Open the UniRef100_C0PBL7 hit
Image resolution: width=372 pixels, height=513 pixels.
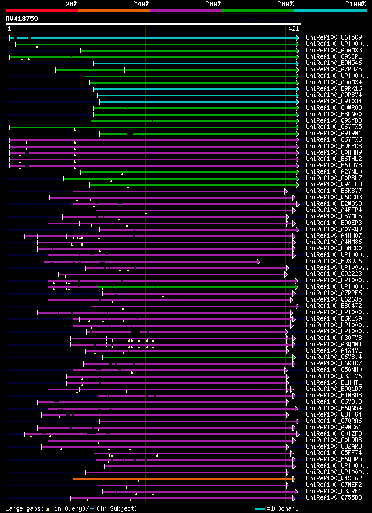[x=334, y=178]
